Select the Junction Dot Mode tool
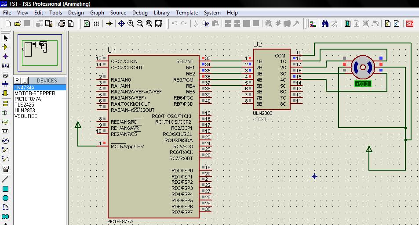This screenshot has height=225, width=419. (5, 56)
